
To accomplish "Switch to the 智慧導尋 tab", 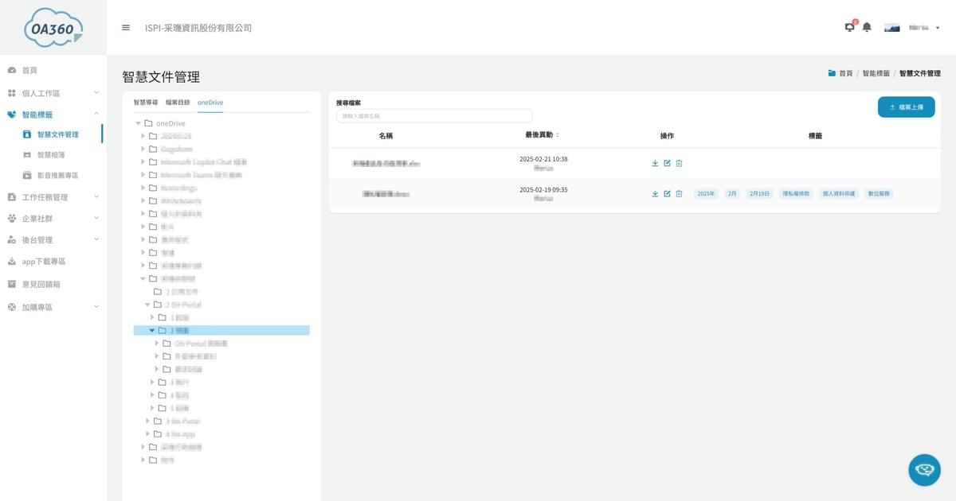I will coord(145,103).
